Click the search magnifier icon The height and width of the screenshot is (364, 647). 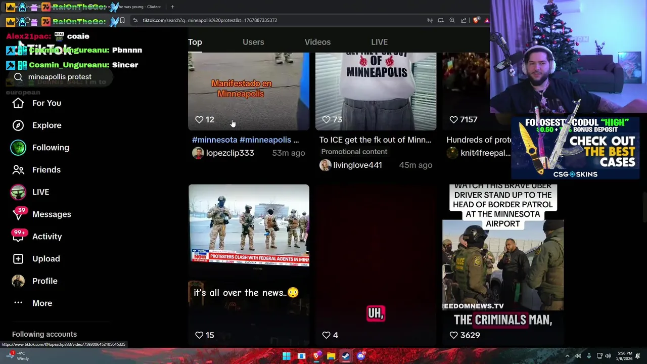tap(18, 77)
